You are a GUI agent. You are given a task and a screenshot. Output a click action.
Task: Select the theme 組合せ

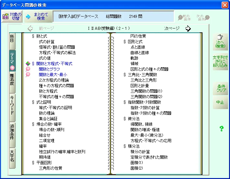click(x=45, y=135)
